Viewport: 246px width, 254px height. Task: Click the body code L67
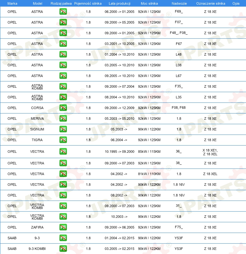179,76
